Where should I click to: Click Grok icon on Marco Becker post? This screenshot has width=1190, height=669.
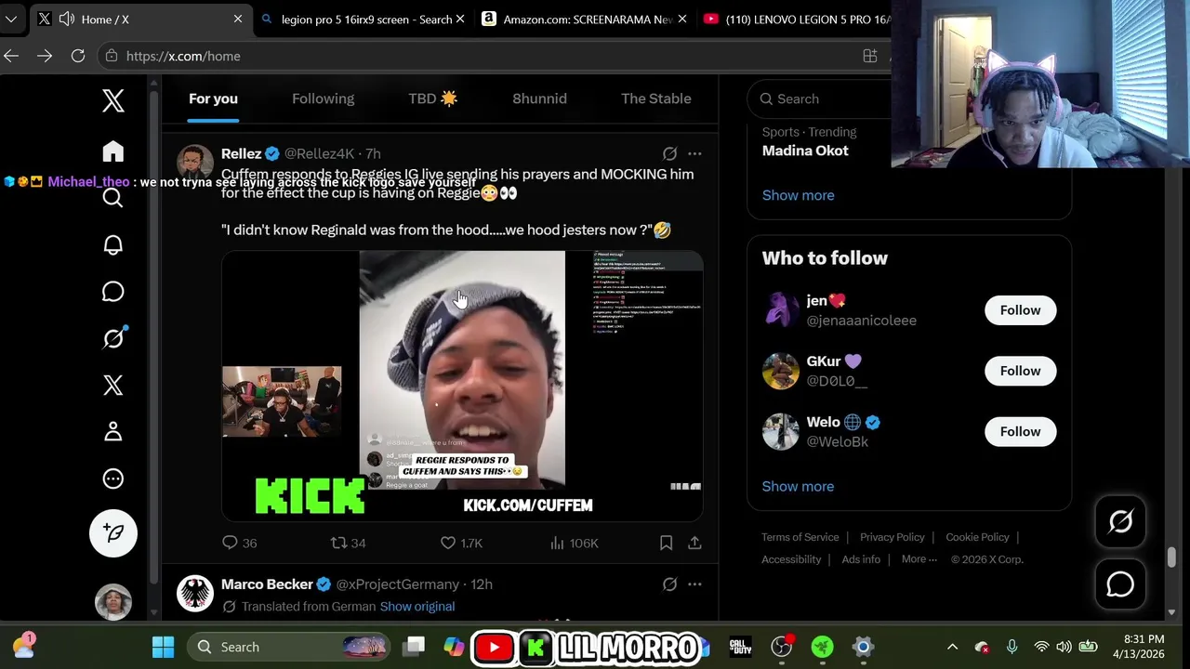click(669, 584)
